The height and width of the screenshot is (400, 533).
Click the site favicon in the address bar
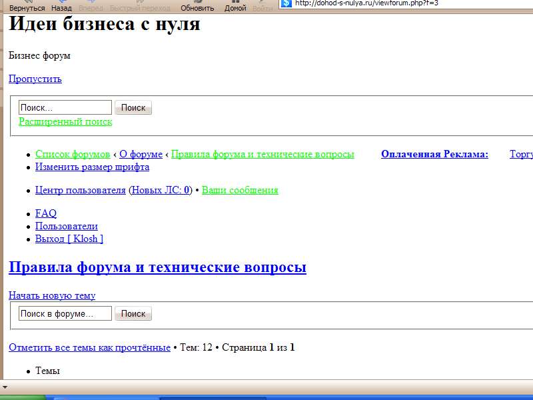point(286,3)
